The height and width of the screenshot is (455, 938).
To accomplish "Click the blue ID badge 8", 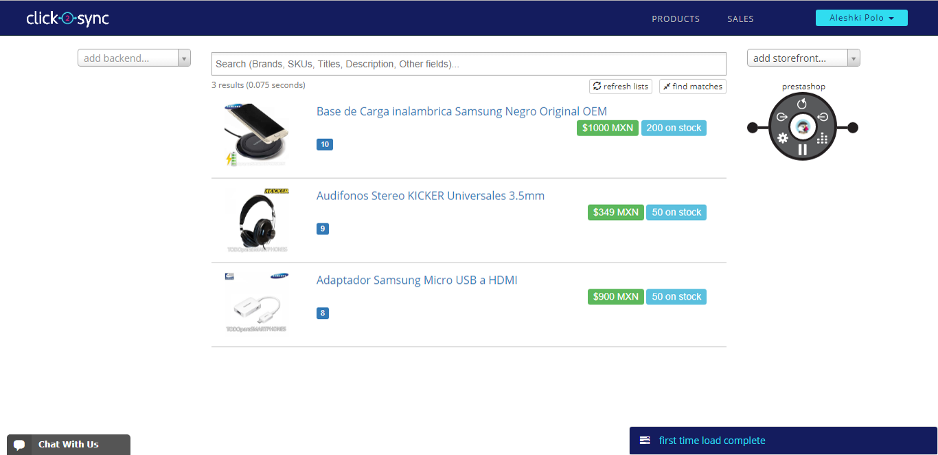I will (x=323, y=313).
